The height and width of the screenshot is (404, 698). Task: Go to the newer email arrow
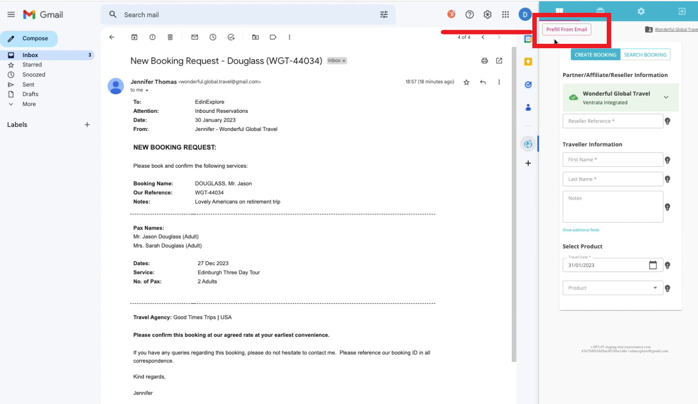pyautogui.click(x=483, y=37)
